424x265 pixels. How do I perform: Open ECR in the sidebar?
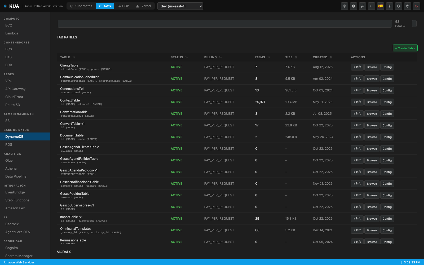coord(25,65)
